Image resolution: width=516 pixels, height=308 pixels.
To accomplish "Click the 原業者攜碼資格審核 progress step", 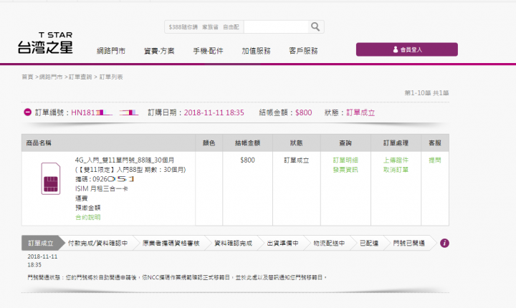I will tap(171, 243).
